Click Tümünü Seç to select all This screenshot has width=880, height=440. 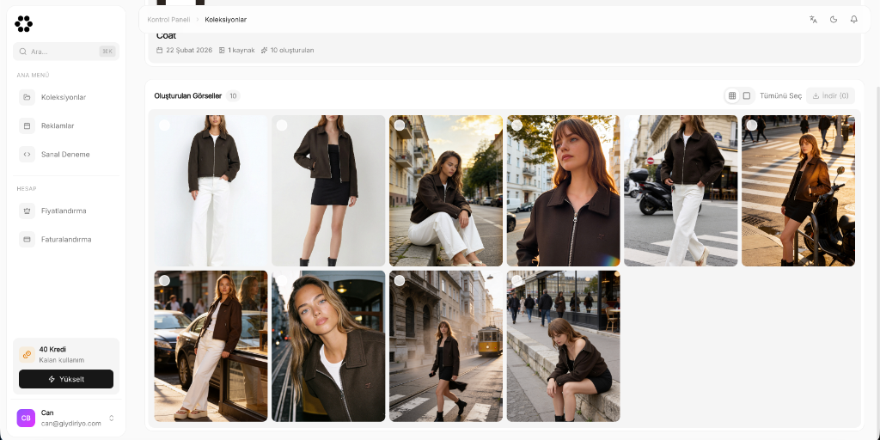tap(780, 95)
